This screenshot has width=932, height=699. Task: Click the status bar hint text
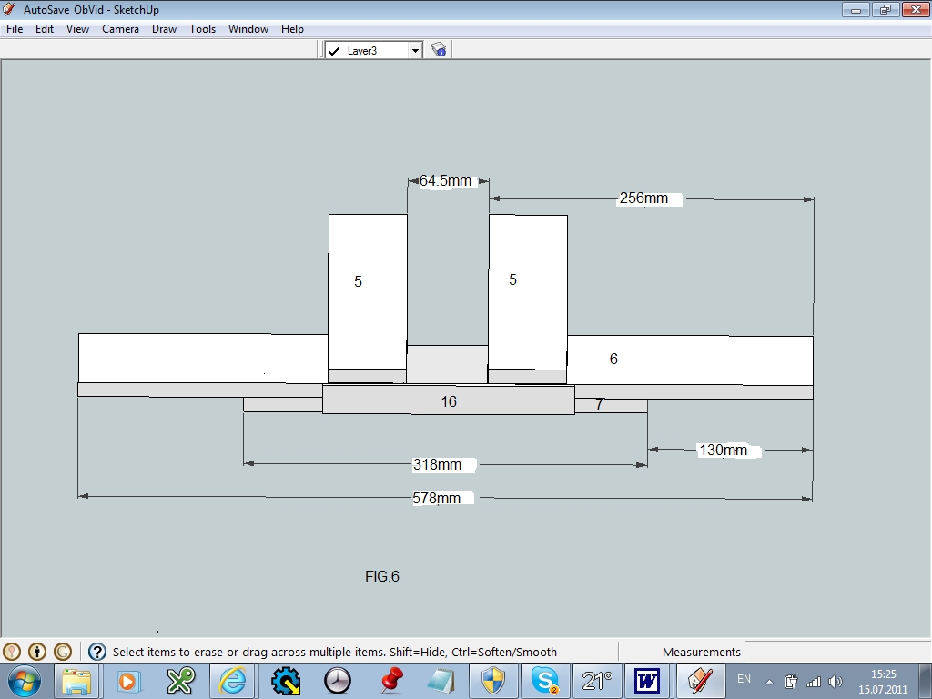click(335, 652)
